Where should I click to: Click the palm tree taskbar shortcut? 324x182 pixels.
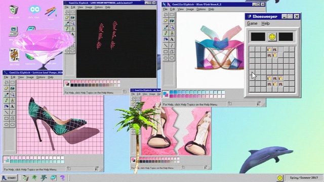[x=34, y=177]
